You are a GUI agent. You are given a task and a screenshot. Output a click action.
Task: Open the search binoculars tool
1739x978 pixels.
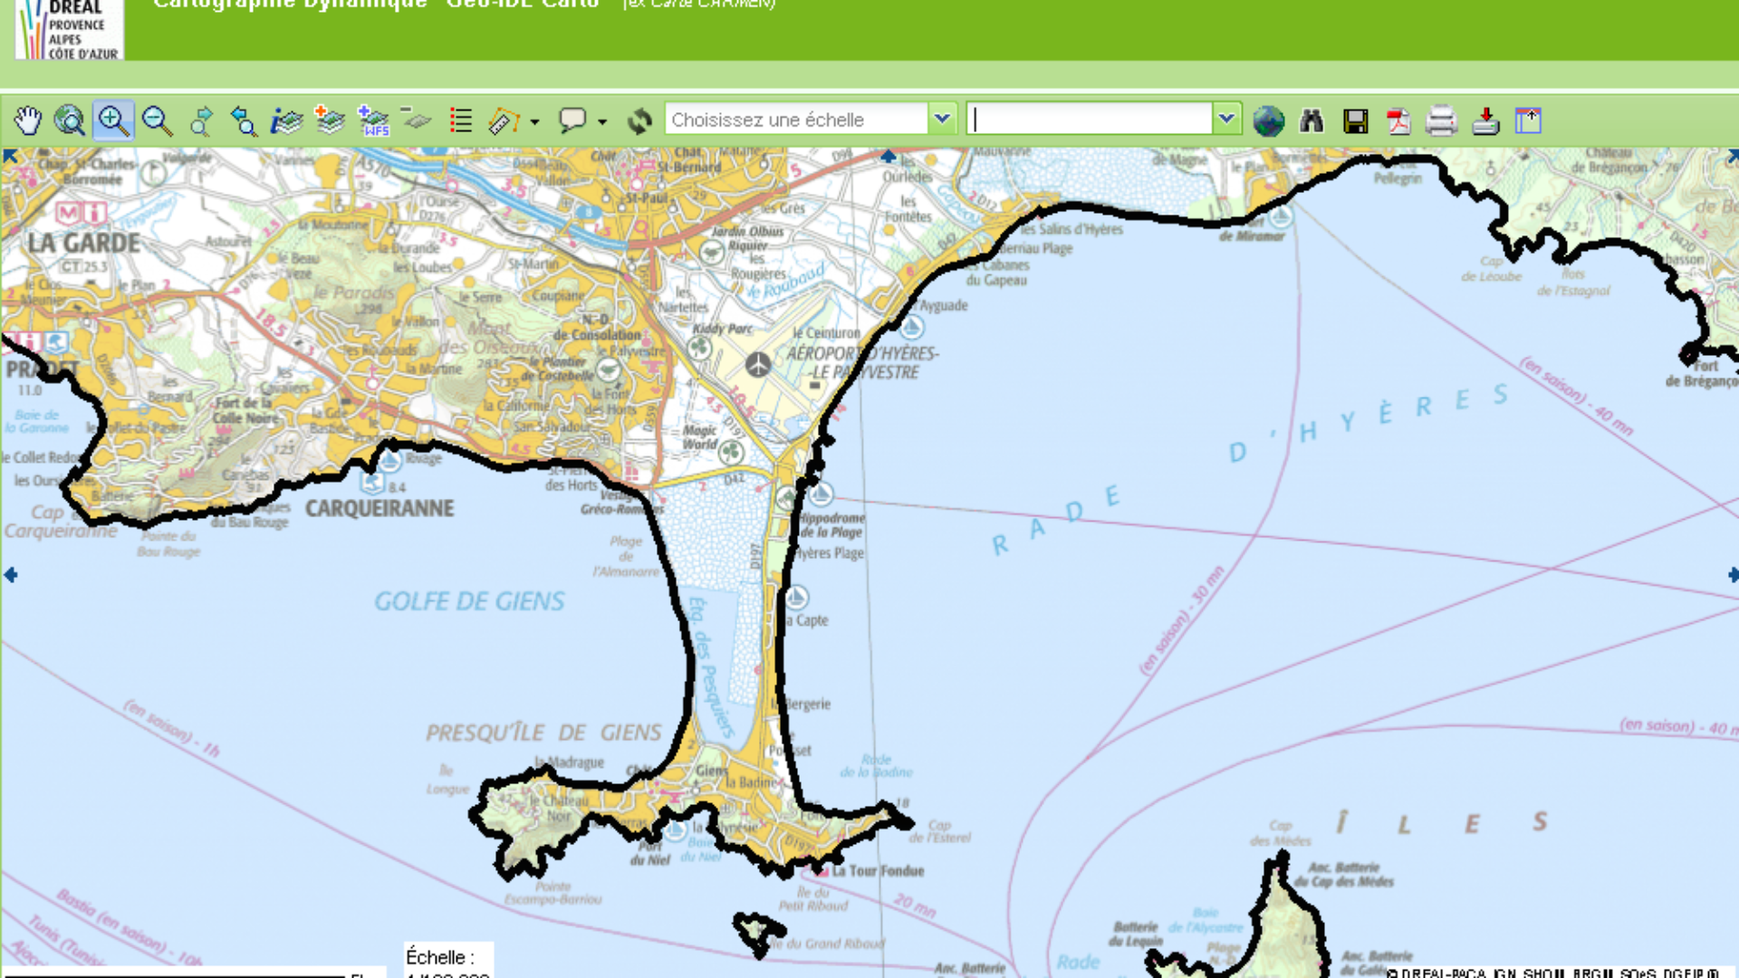point(1311,120)
